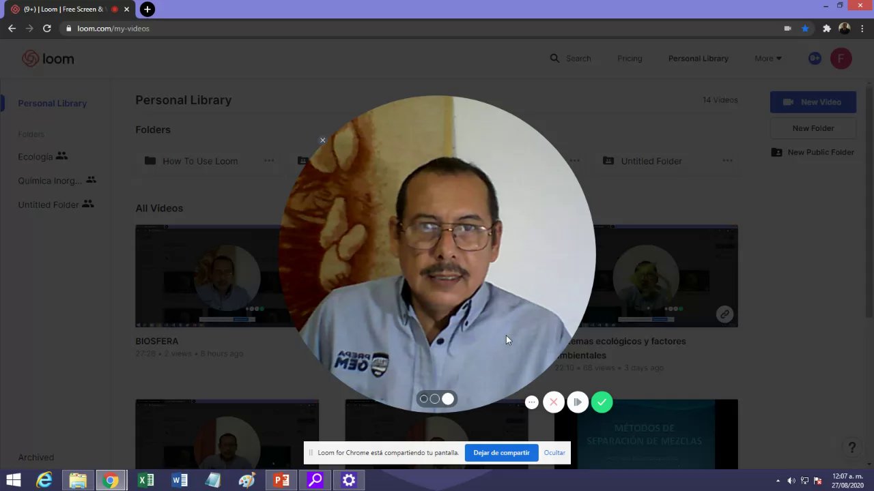This screenshot has width=874, height=491.
Task: Reload the loom.com page
Action: click(x=47, y=29)
